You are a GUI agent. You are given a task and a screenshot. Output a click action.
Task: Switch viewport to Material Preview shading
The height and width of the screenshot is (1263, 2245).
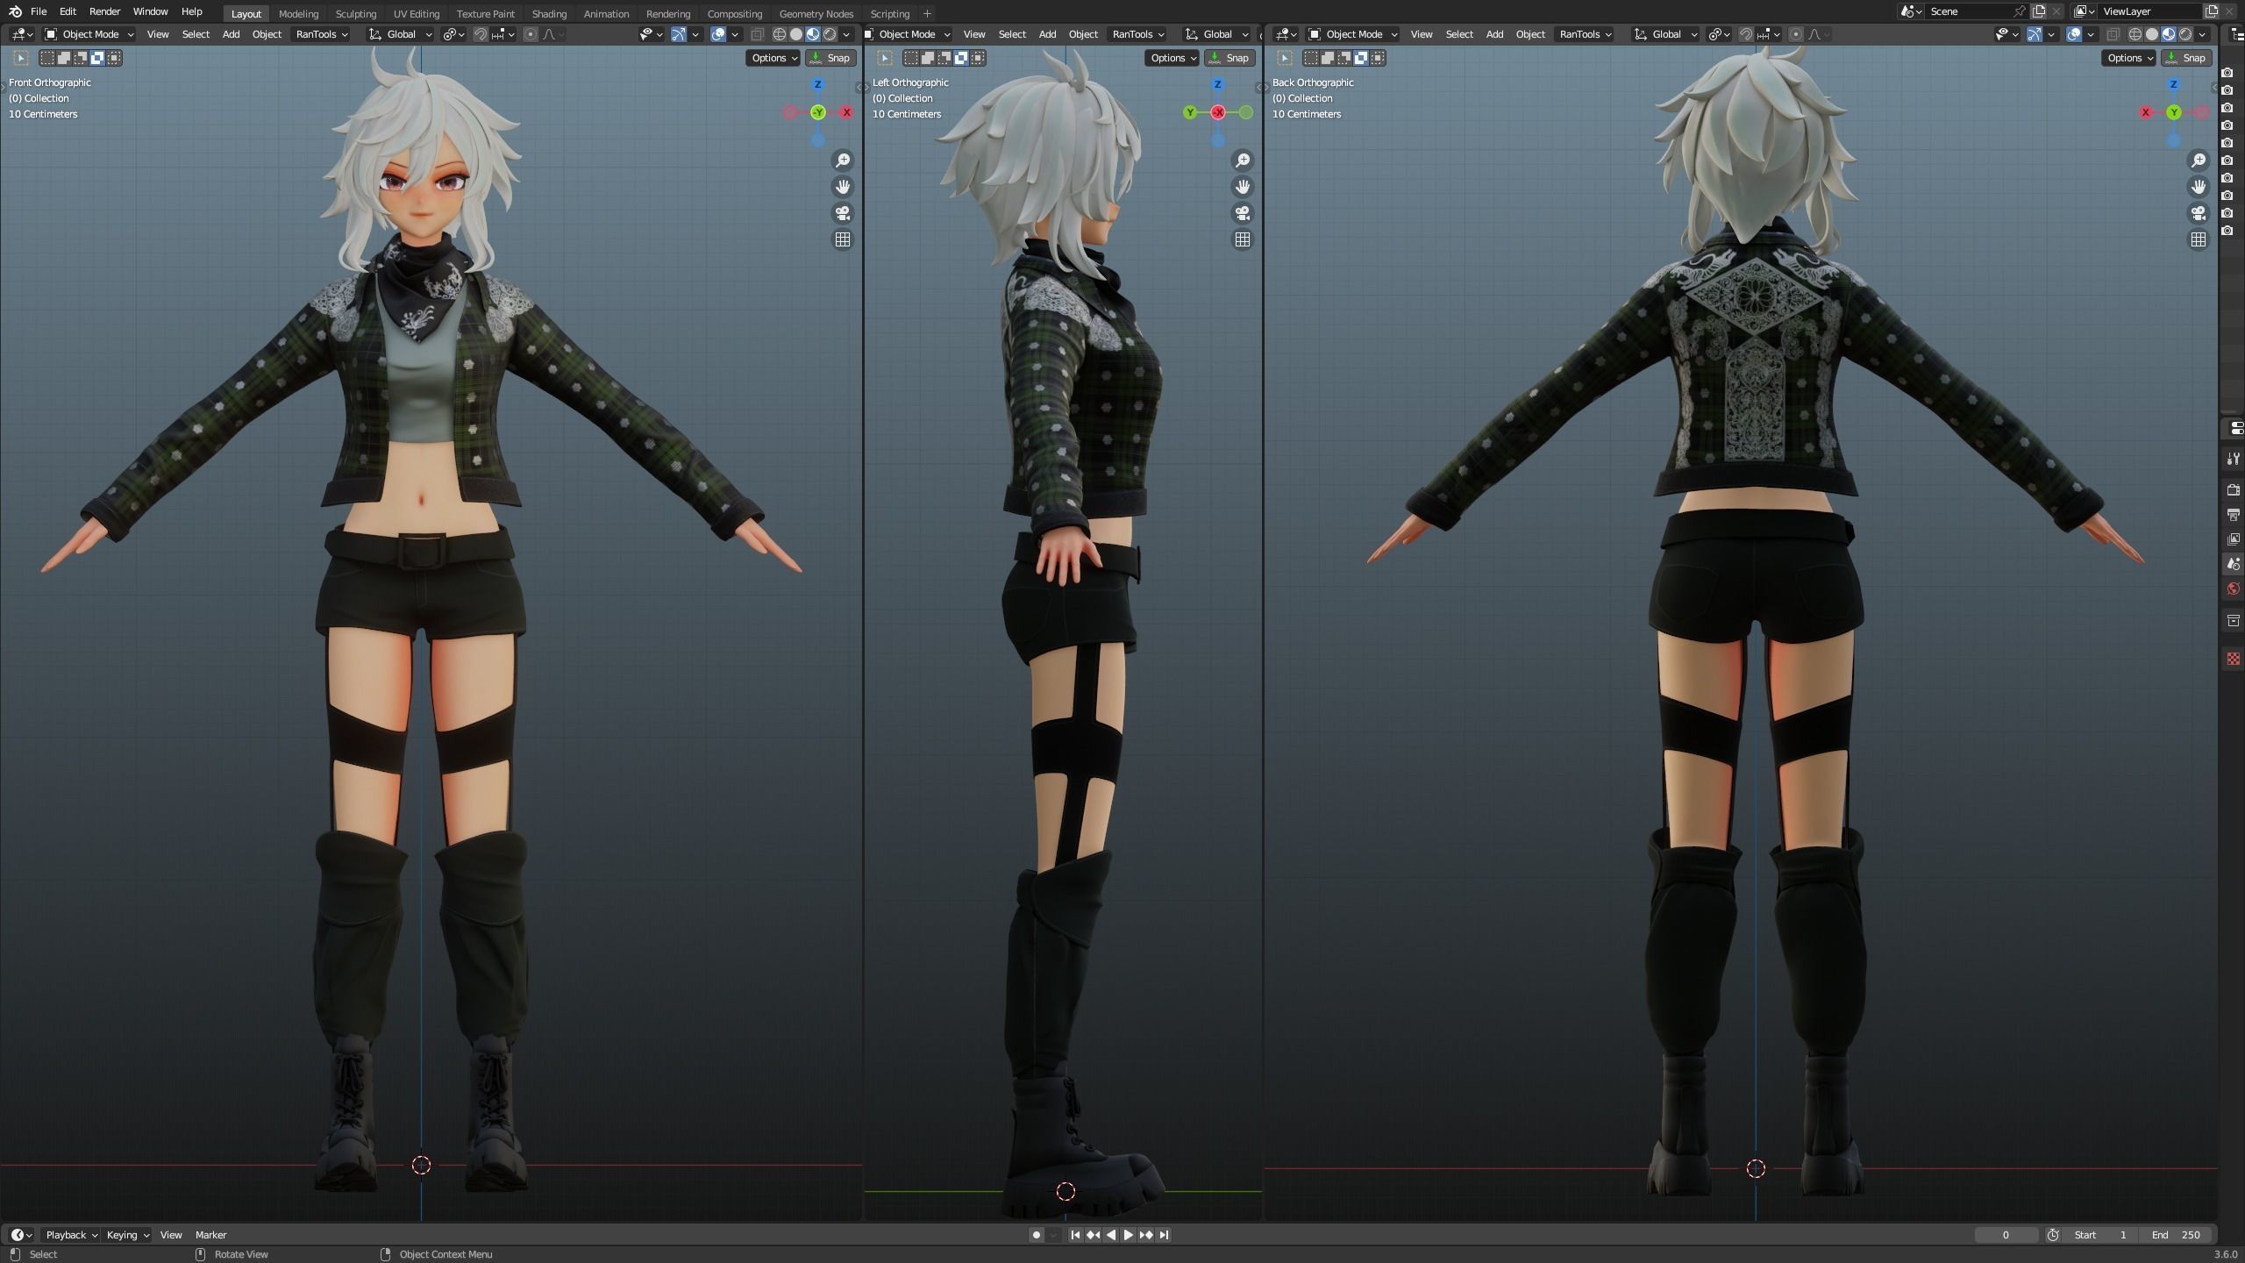click(812, 34)
